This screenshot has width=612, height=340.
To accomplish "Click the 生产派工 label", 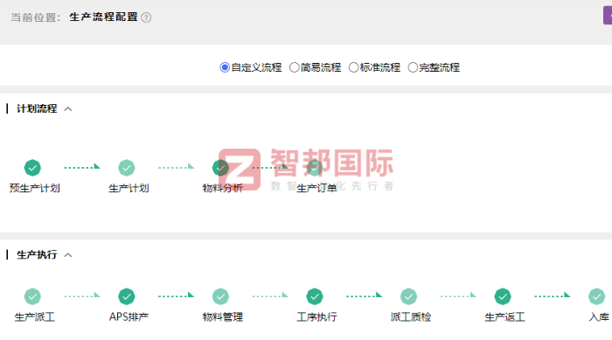I will pos(35,317).
